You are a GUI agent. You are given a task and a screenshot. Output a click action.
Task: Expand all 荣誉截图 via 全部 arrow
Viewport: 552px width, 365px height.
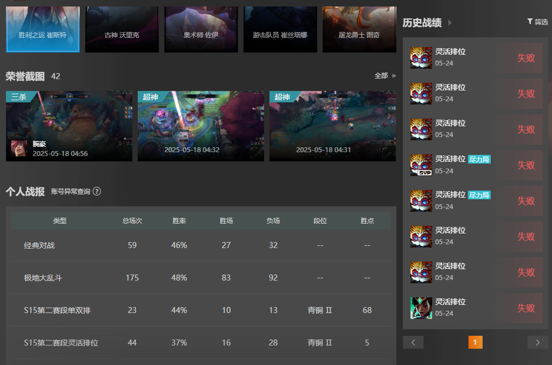394,76
